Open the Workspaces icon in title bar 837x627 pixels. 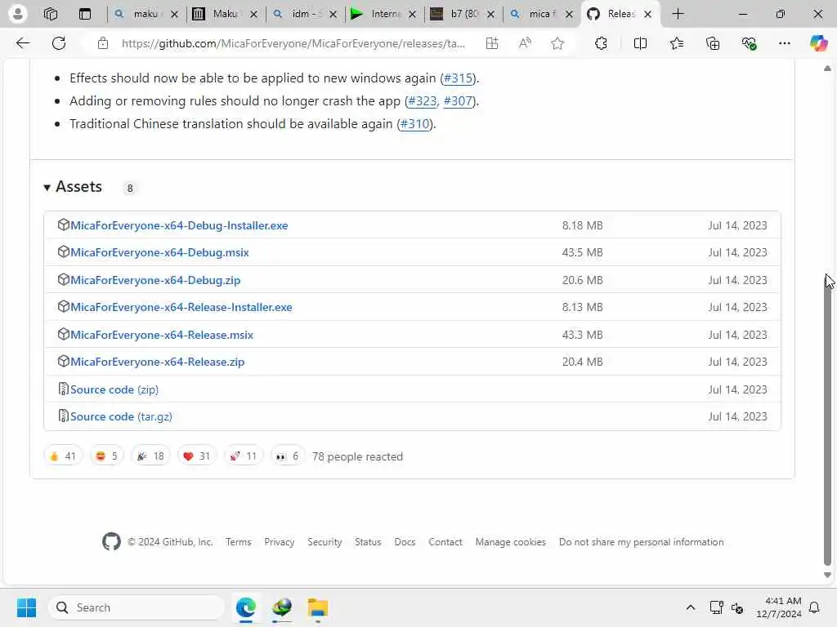tap(51, 14)
